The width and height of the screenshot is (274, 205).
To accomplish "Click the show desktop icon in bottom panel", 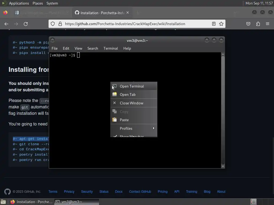I will (x=3, y=202).
